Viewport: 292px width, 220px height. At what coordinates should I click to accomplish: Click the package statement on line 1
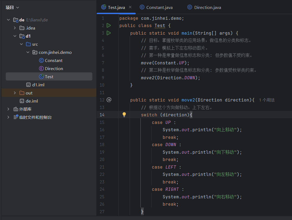[x=152, y=18]
